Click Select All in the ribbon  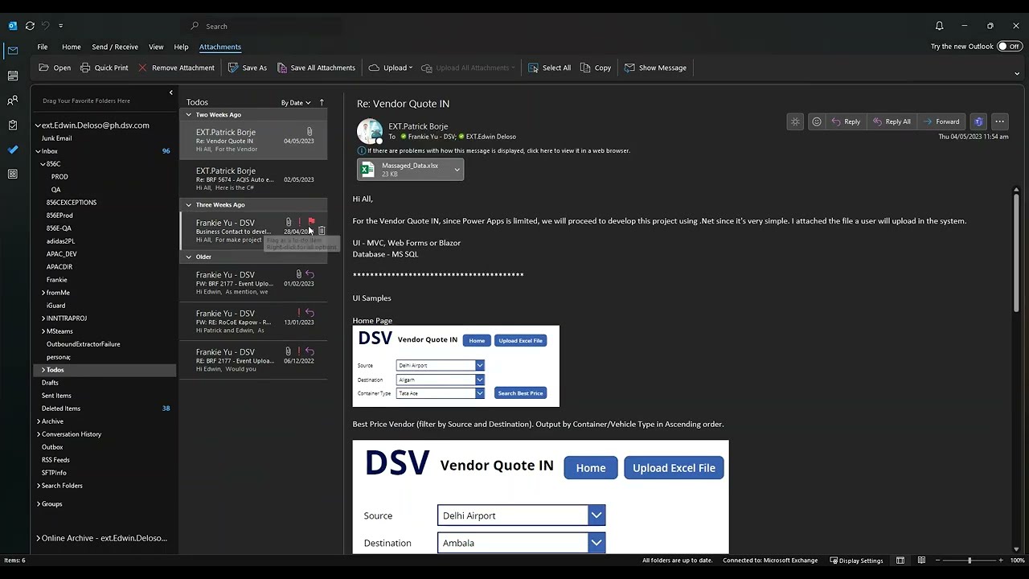pos(549,68)
